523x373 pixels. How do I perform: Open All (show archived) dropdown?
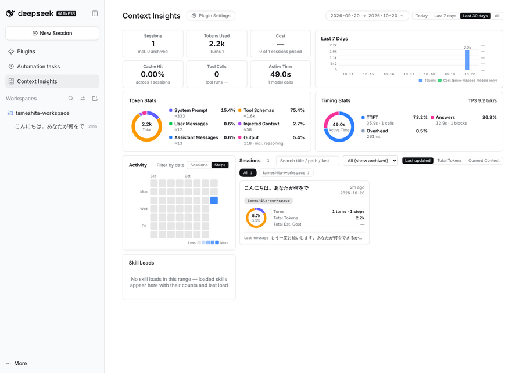click(370, 161)
